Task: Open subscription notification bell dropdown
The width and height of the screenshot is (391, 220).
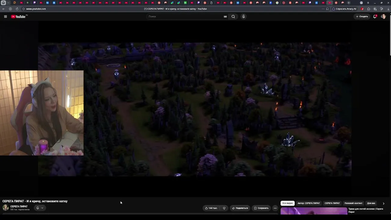Action: pos(40,208)
